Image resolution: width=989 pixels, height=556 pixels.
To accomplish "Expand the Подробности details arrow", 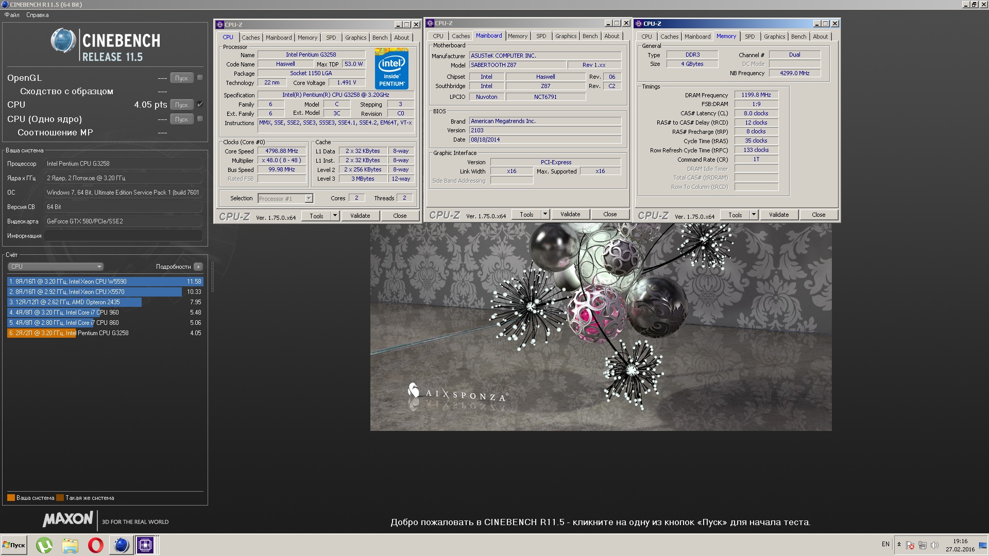I will (x=198, y=267).
